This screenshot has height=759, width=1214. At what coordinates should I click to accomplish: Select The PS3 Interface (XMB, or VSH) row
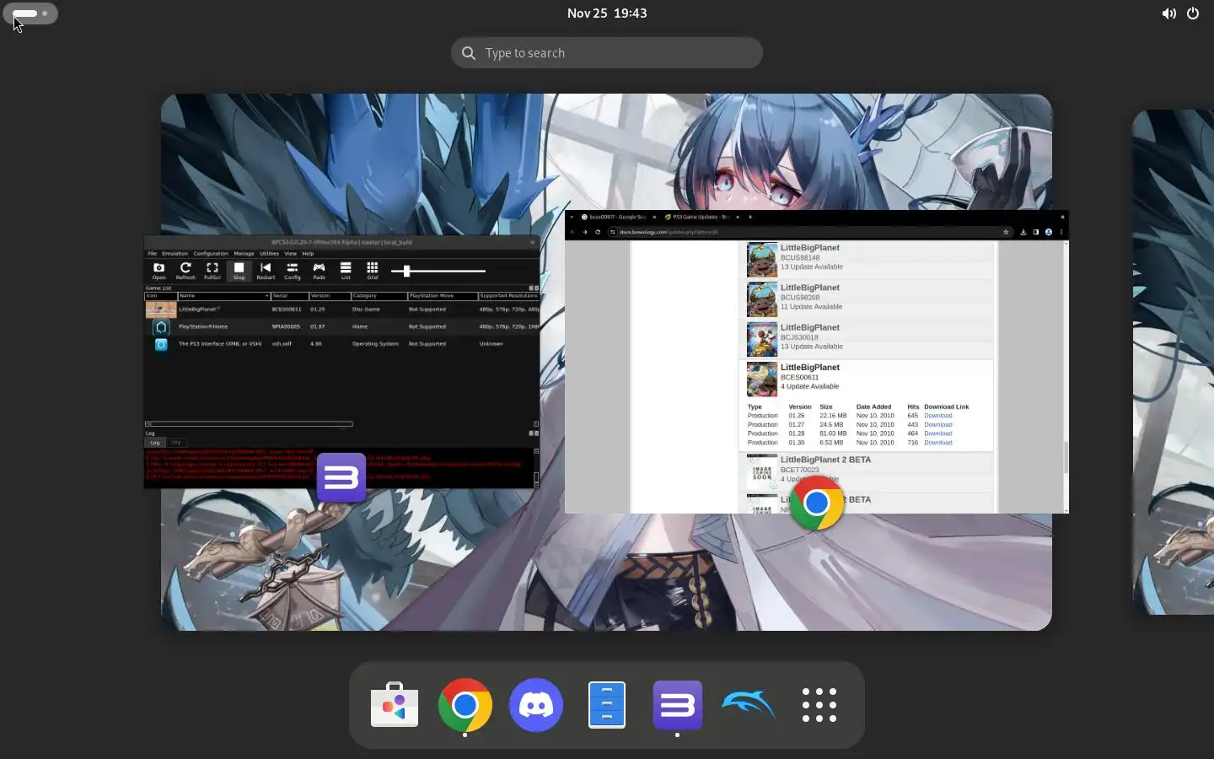[x=341, y=344]
